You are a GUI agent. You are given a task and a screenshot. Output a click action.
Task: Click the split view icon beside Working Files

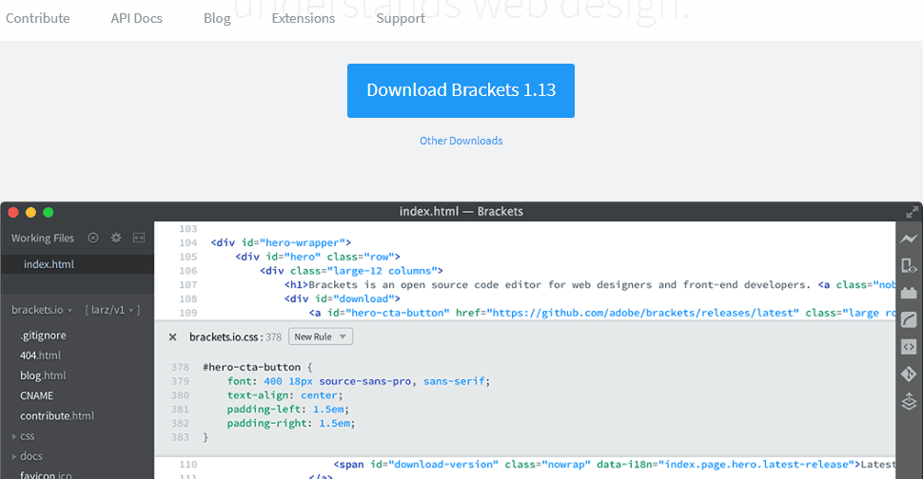(x=139, y=238)
